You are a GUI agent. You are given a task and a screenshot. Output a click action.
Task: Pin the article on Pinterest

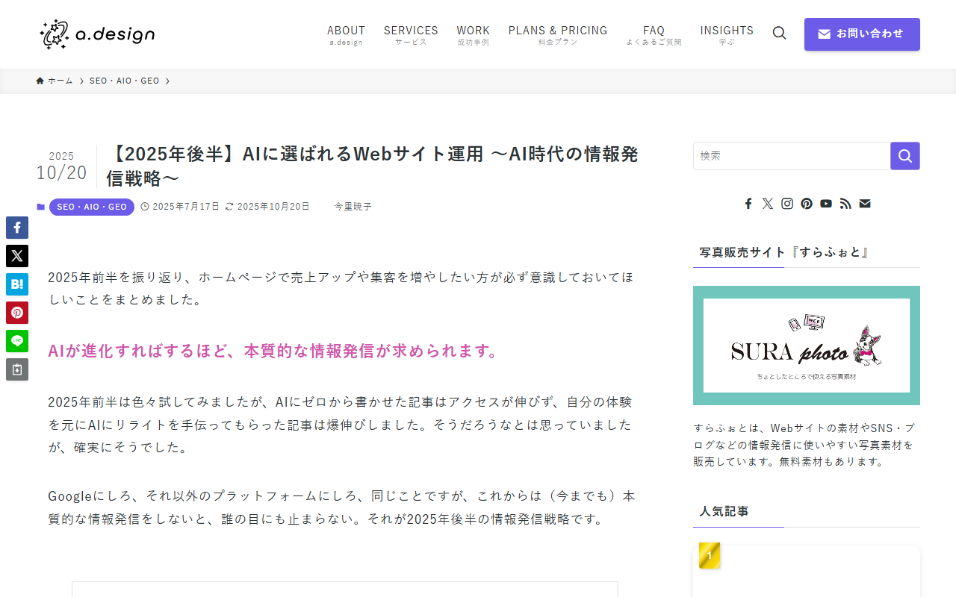pos(16,312)
